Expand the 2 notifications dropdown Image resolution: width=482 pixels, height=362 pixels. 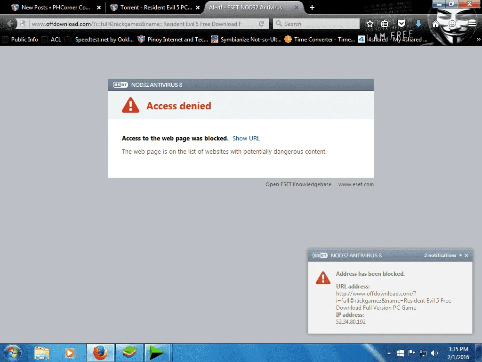coord(443,255)
